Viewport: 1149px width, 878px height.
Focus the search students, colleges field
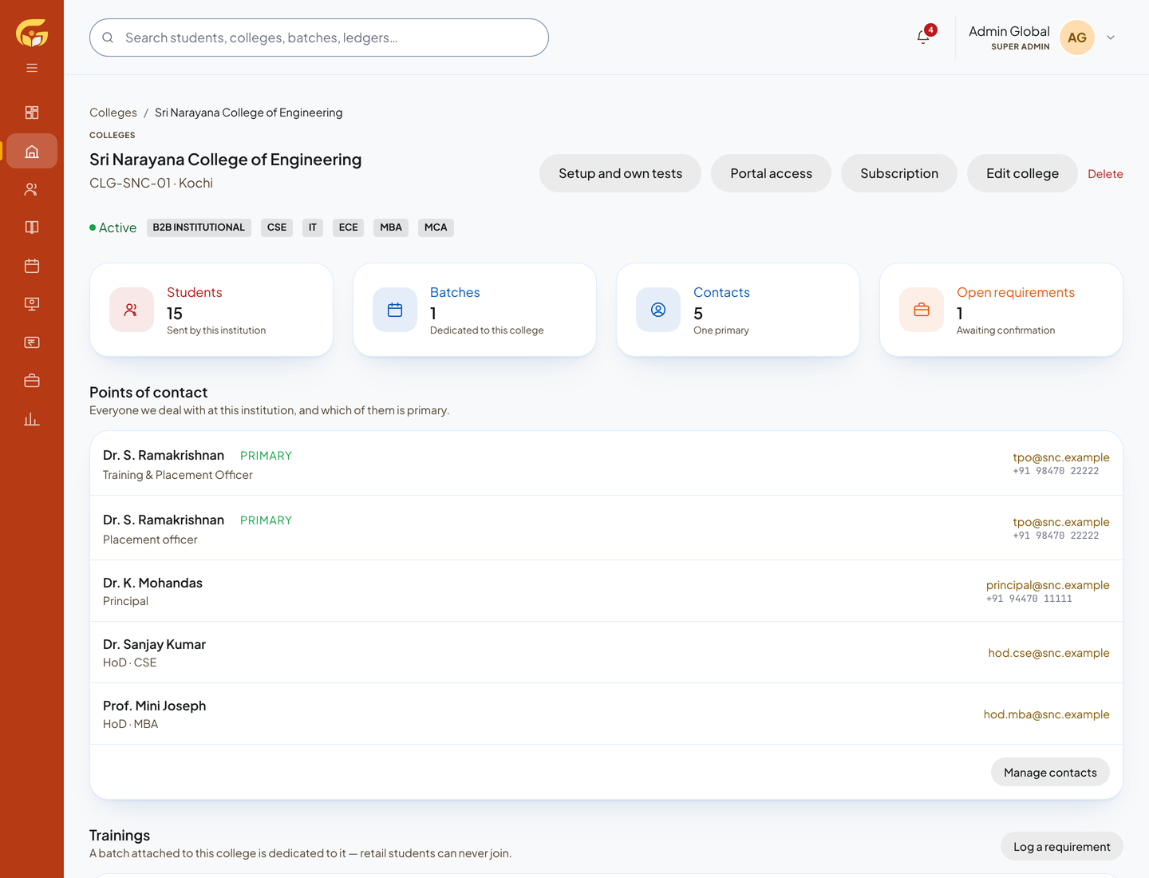click(x=319, y=38)
